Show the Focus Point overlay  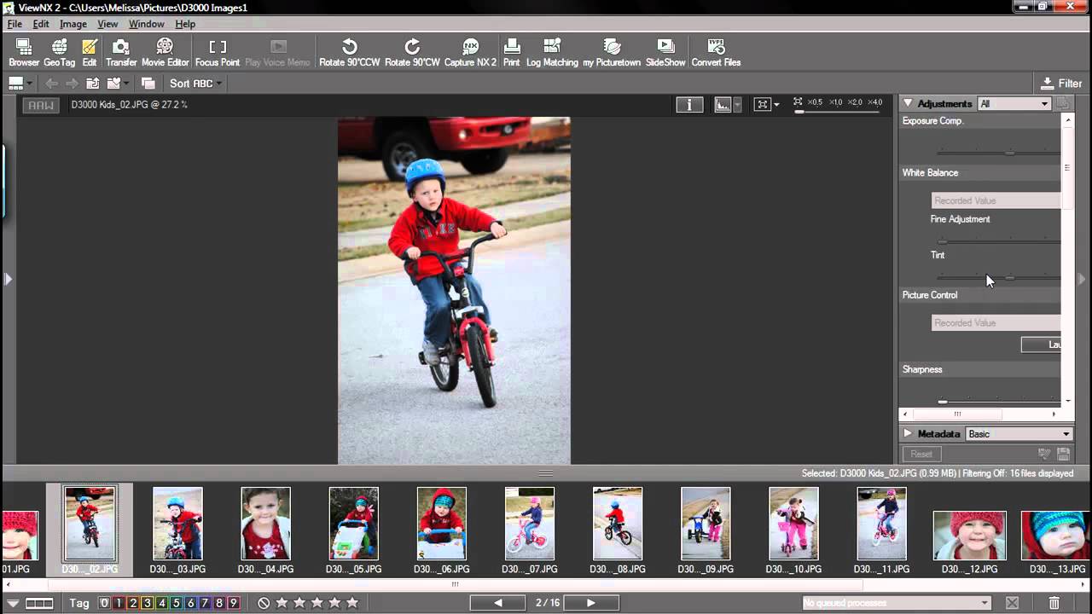218,52
